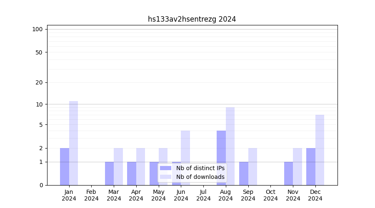The image size is (375, 208).
Task: Click the 'Nb of downloads' legend swatch
Action: click(x=165, y=177)
